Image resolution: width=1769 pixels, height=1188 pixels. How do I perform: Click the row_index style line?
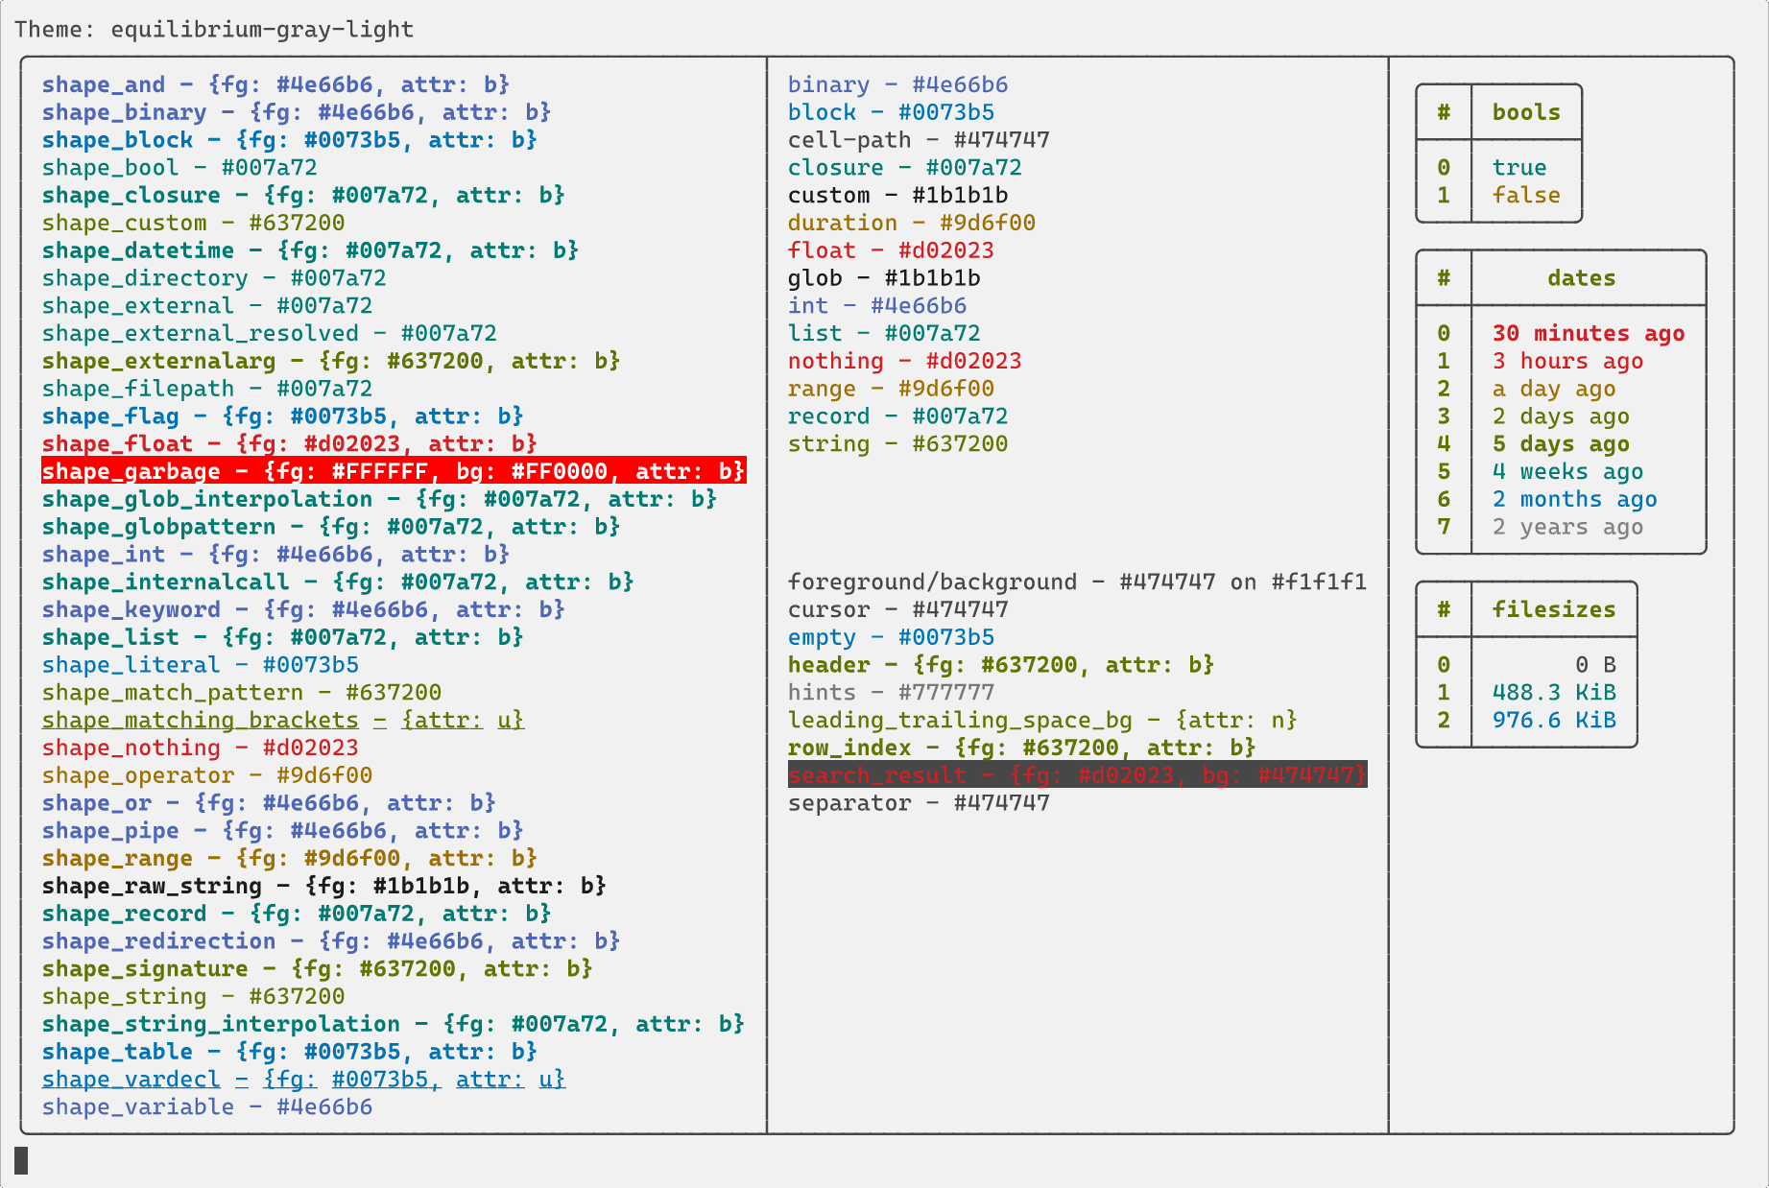tap(1022, 748)
